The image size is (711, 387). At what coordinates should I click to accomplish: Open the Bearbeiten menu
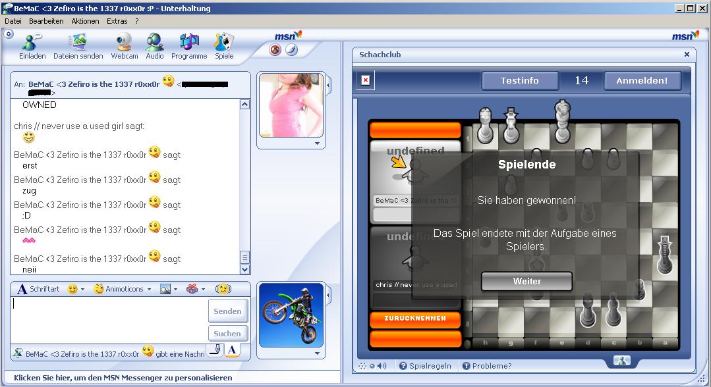(x=46, y=21)
